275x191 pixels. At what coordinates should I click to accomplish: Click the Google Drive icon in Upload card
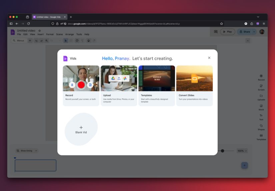[x=113, y=78]
